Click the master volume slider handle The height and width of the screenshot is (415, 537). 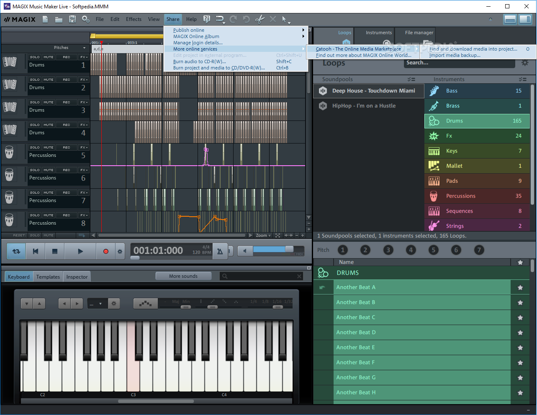click(x=289, y=249)
